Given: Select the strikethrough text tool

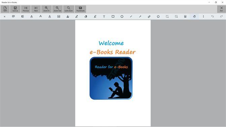Looking at the screenshot, I should (40, 16).
